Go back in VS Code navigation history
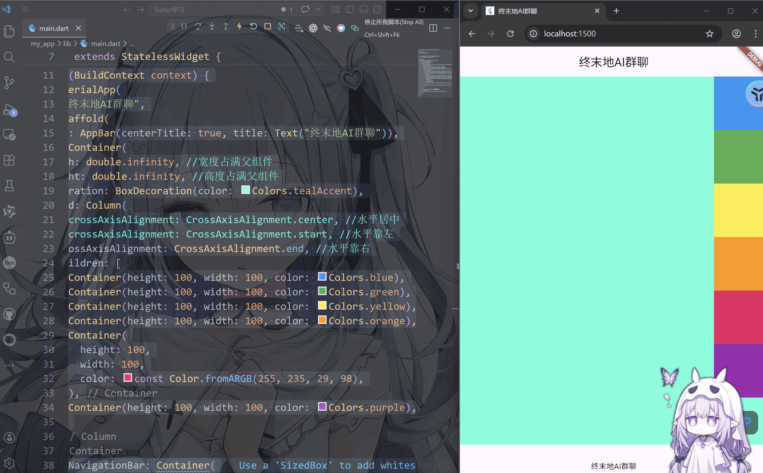This screenshot has height=473, width=763. (x=126, y=10)
